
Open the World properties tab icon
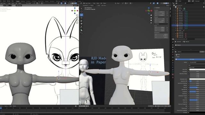click(x=173, y=54)
